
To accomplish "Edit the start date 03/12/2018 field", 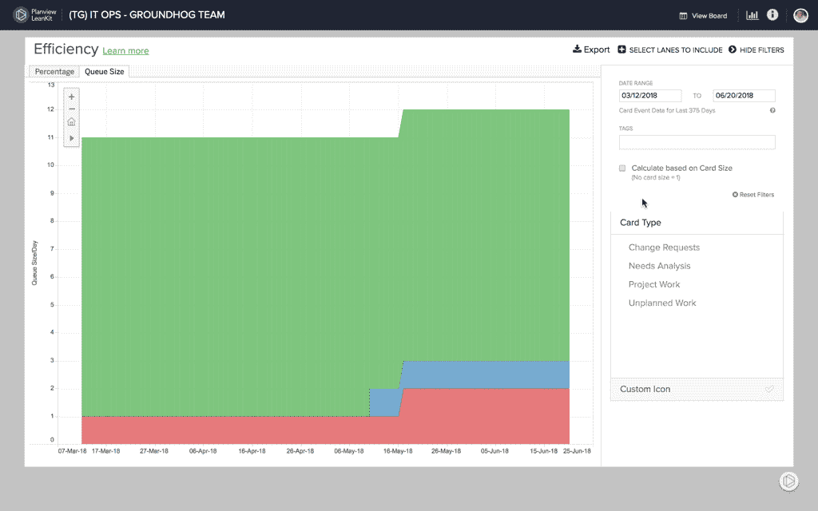I will (x=650, y=96).
